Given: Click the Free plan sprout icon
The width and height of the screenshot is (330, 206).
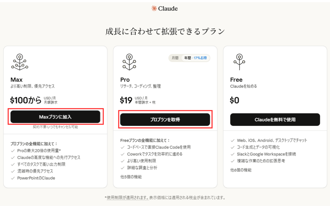Looking at the screenshot, I should [239, 62].
